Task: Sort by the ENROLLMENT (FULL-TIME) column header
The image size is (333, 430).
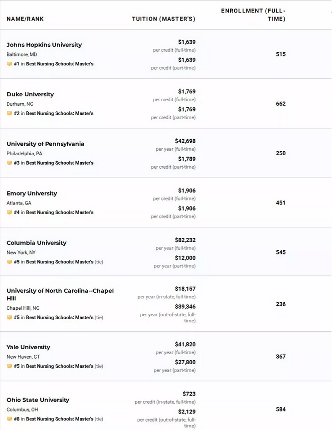Action: tap(253, 15)
